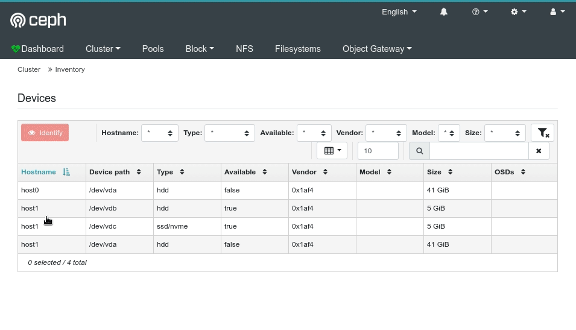
Task: Open the NFS page
Action: [x=244, y=49]
